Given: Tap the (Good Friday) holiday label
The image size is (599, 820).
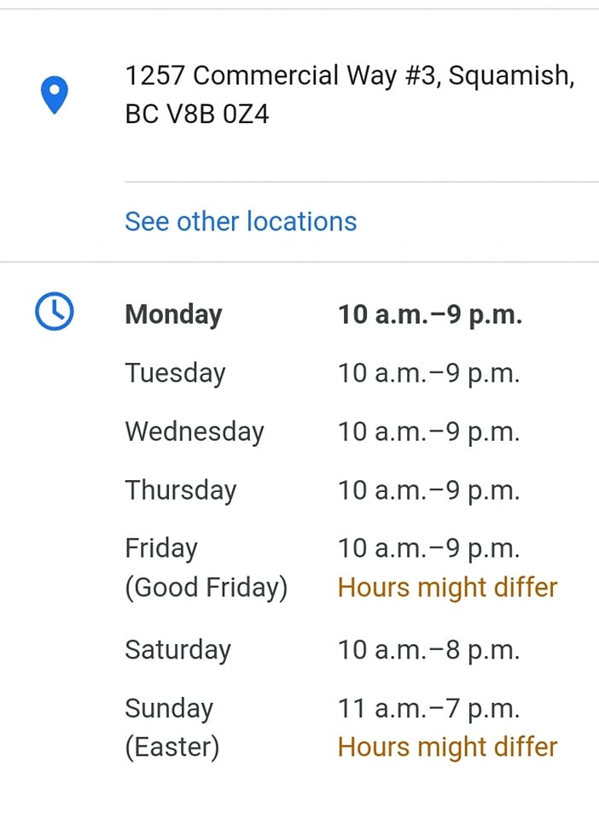Looking at the screenshot, I should pyautogui.click(x=206, y=588).
